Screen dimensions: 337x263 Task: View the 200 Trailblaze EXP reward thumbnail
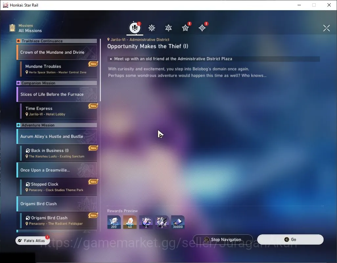coord(114,222)
